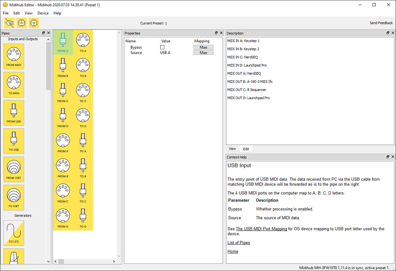Select the FROM MIDI pipe in Pipes panel
Screen dimensions: 396x271
14,56
